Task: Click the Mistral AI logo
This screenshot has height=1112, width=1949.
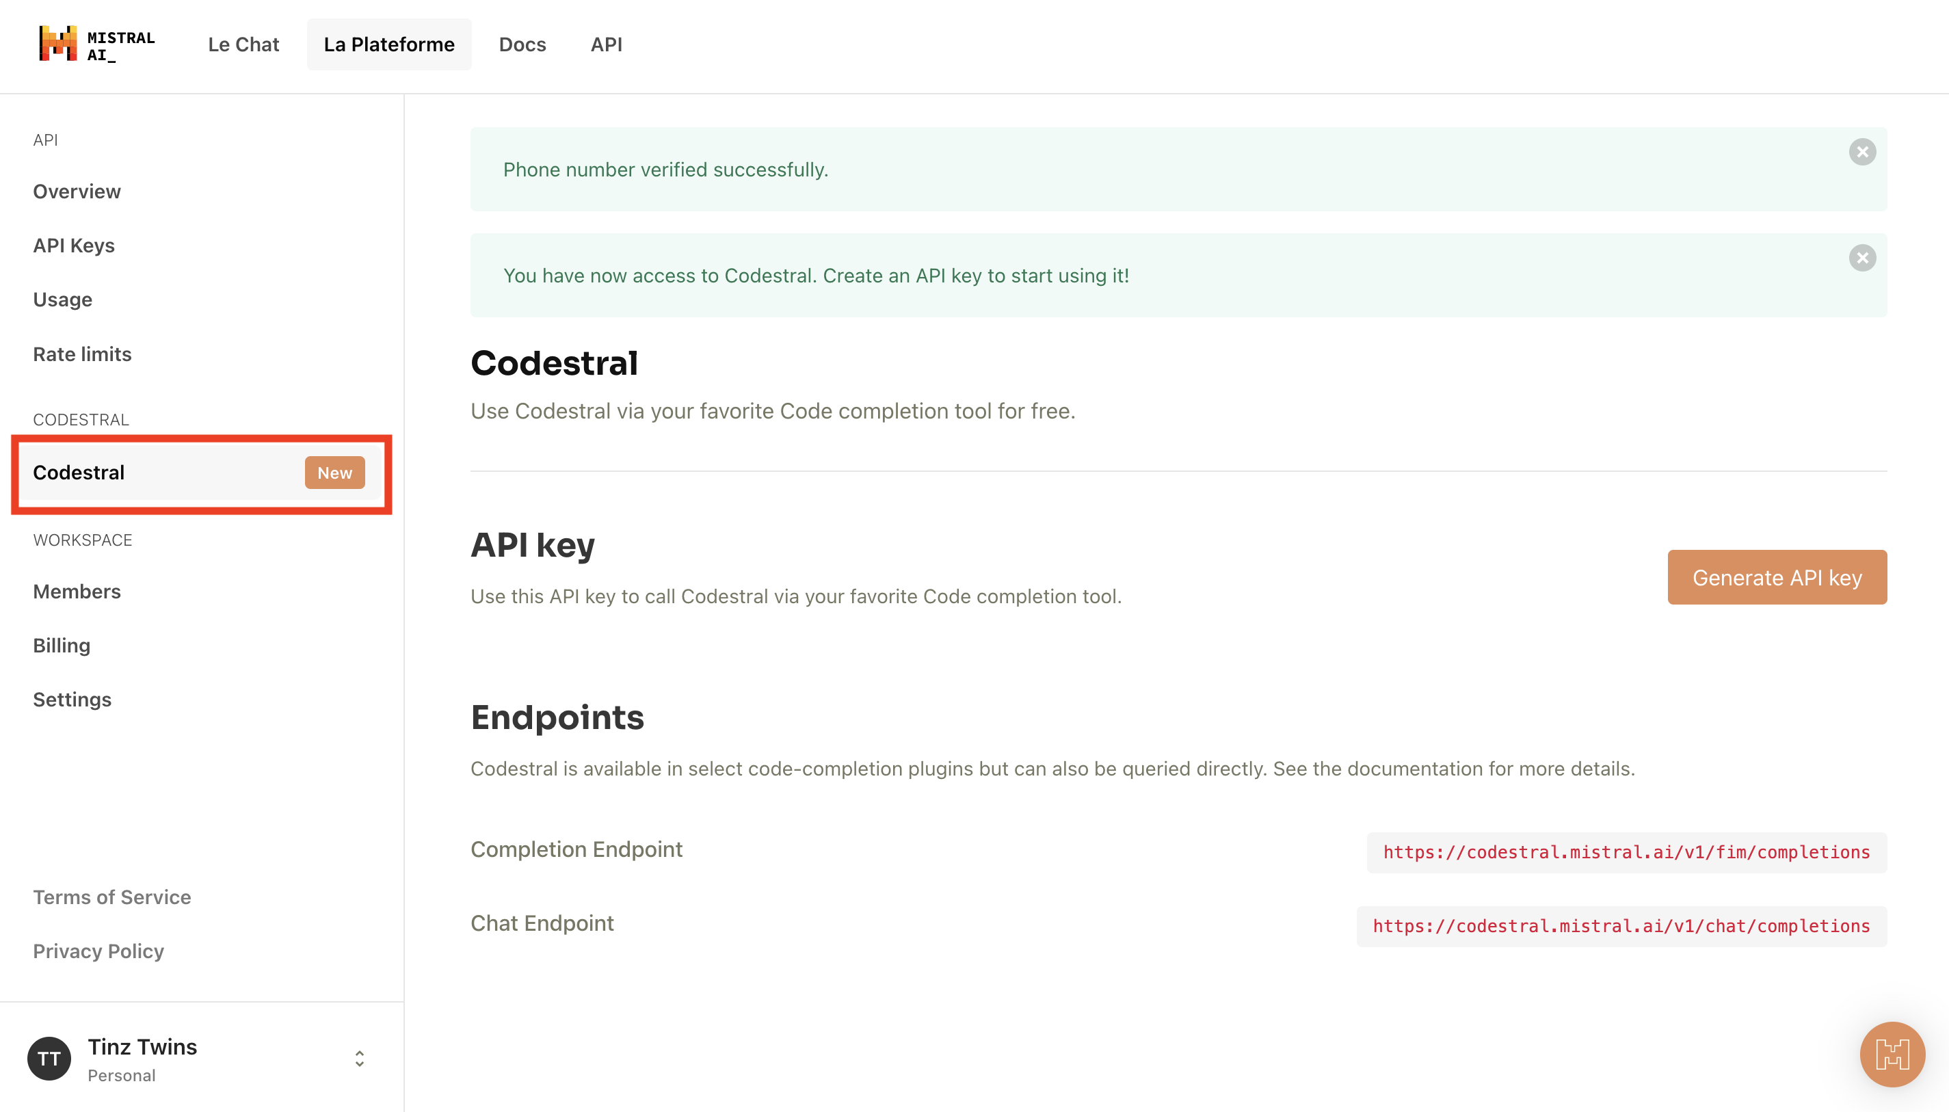Action: (97, 44)
